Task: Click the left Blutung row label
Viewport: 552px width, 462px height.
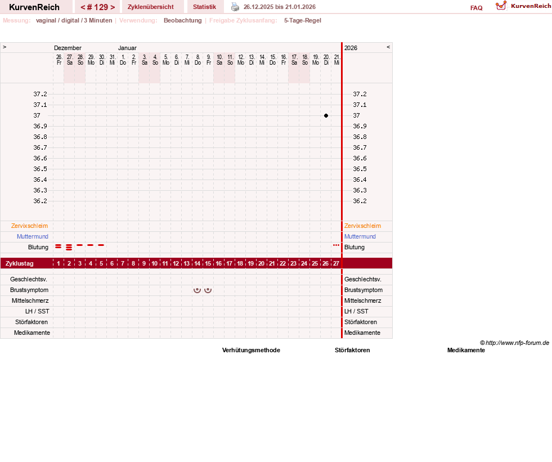Action: point(38,247)
